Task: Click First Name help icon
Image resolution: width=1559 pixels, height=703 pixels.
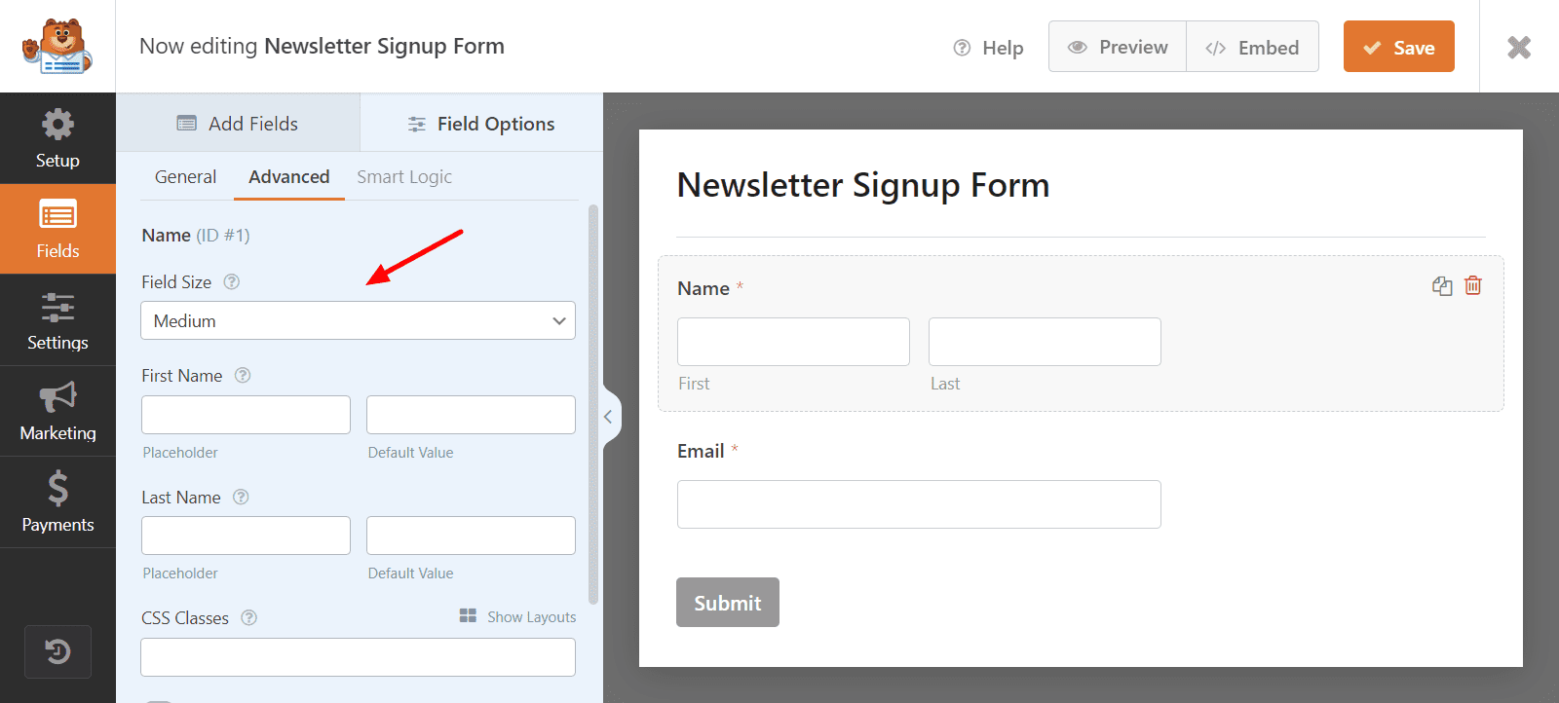Action: click(x=243, y=375)
